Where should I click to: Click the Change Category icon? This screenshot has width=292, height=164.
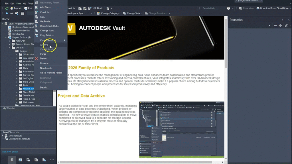pyautogui.click(x=99, y=13)
